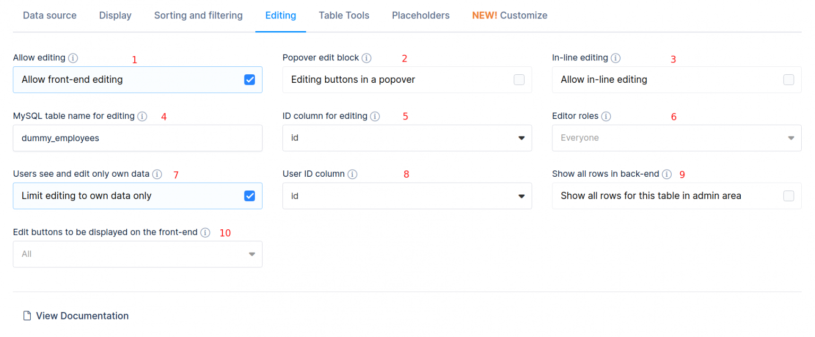Image resolution: width=815 pixels, height=337 pixels.
Task: Expand the Editor roles Everyone dropdown
Action: (677, 138)
